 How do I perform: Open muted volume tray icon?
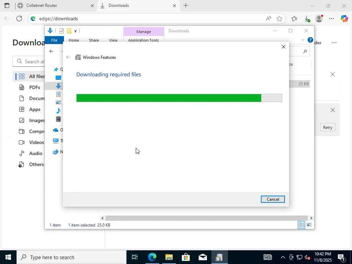tap(308, 257)
